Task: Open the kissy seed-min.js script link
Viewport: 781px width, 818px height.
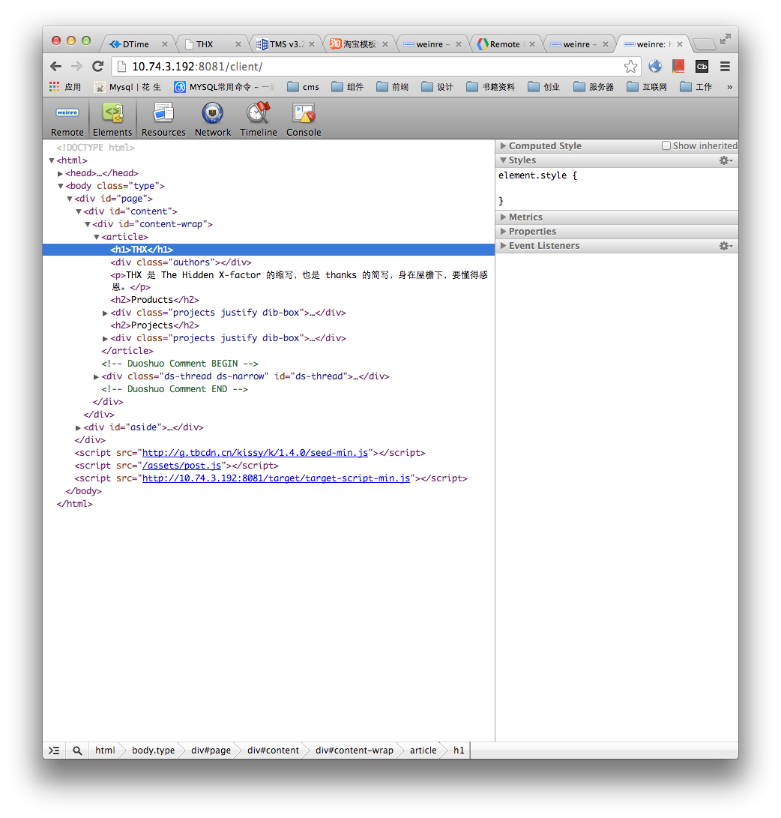Action: pyautogui.click(x=255, y=453)
